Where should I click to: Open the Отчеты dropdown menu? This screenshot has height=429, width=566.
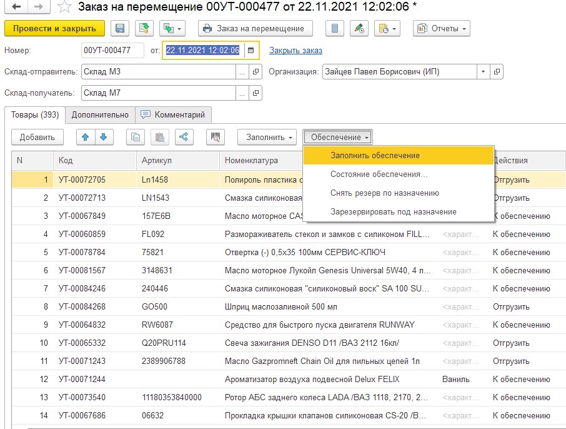coord(441,29)
